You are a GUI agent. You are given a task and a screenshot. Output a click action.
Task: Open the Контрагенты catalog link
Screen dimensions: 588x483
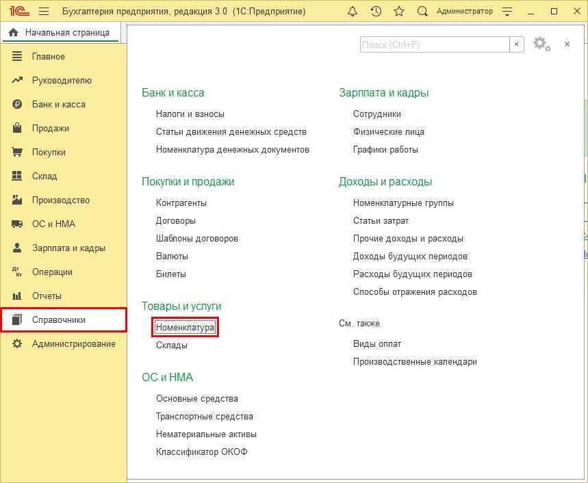181,203
